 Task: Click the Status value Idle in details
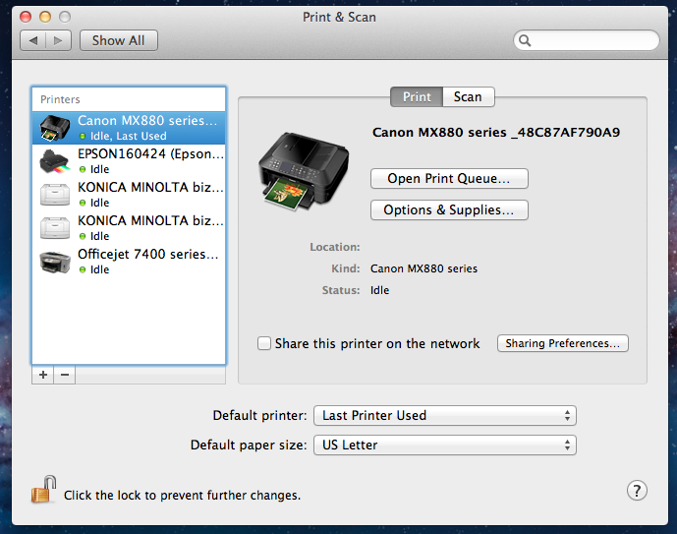click(x=379, y=290)
